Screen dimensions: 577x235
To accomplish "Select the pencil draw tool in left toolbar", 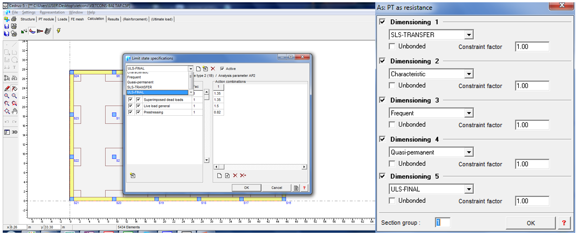I will click(7, 88).
